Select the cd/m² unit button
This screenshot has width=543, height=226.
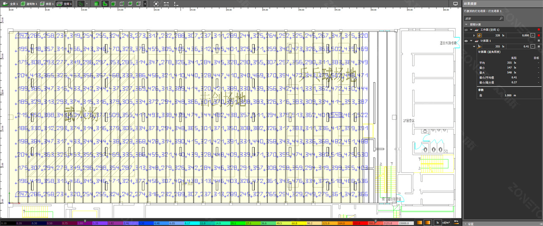446,223
